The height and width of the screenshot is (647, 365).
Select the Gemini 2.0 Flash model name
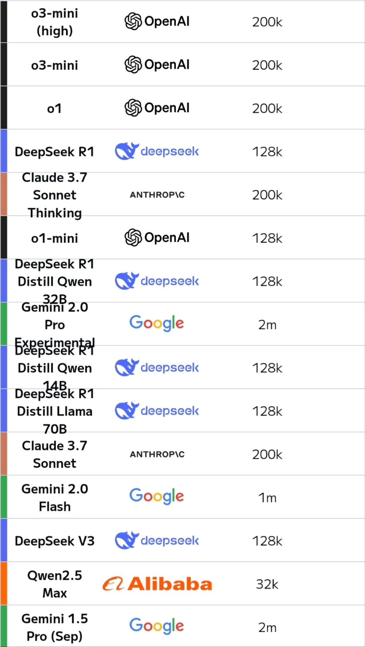pyautogui.click(x=54, y=498)
